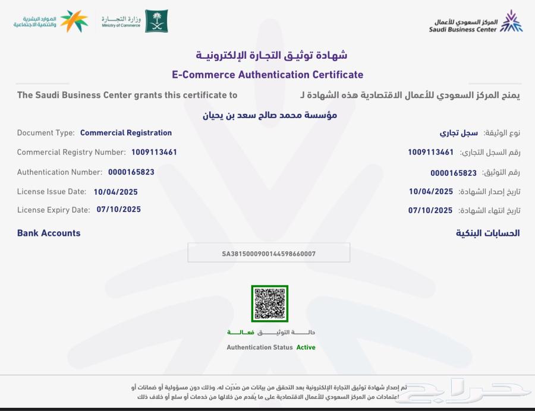Click the Ministry of Commerce palm emblem
The image size is (535, 411).
[156, 21]
